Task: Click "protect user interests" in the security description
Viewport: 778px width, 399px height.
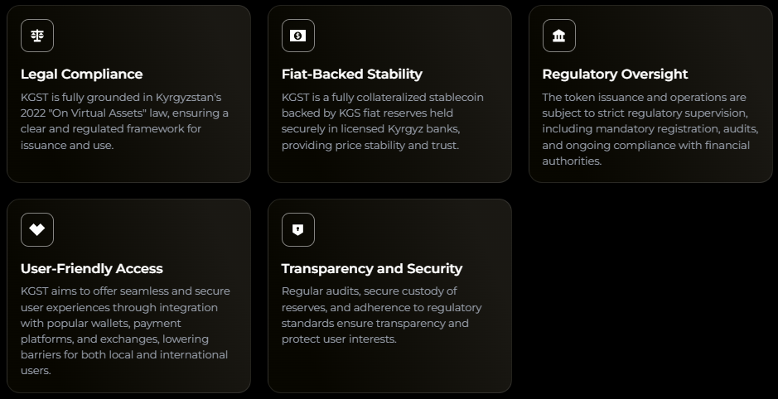Action: point(339,339)
